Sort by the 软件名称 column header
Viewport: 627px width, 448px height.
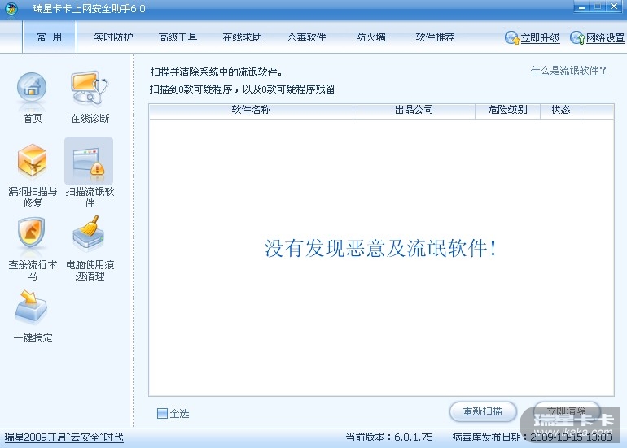pyautogui.click(x=251, y=111)
